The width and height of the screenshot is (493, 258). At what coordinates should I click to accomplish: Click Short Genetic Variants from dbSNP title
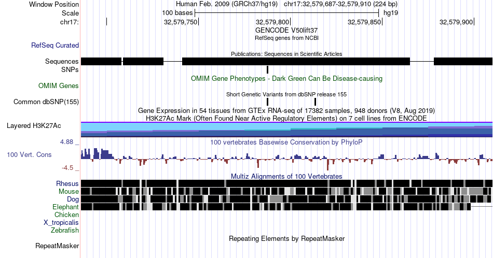point(286,94)
